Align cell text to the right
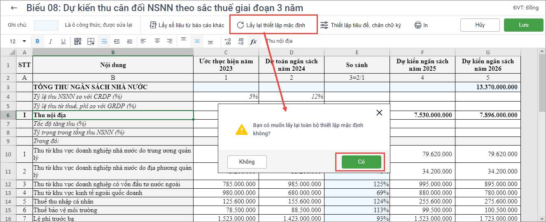This screenshot has width=546, height=222. pos(170,41)
